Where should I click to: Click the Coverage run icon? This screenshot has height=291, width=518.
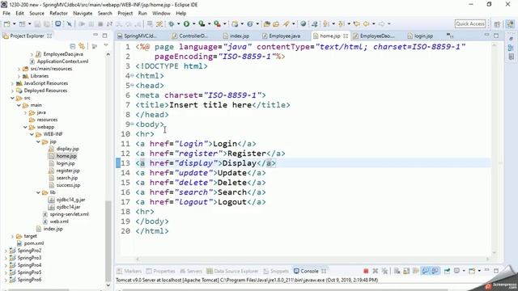[x=202, y=23]
